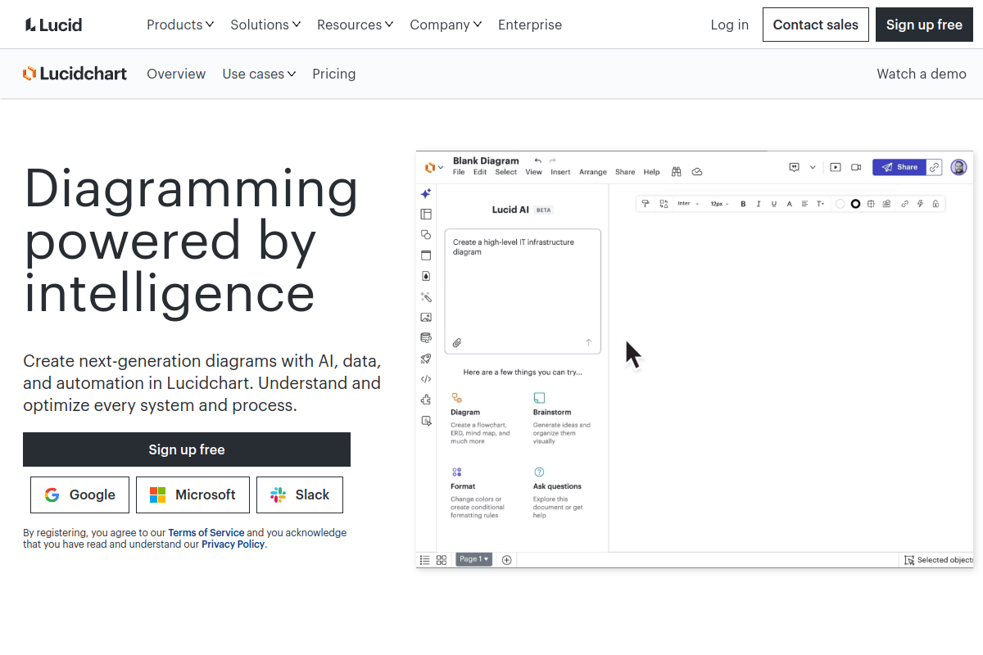Screen dimensions: 983x655
Task: Click the code brackets icon in the editor sidebar
Action: [426, 379]
